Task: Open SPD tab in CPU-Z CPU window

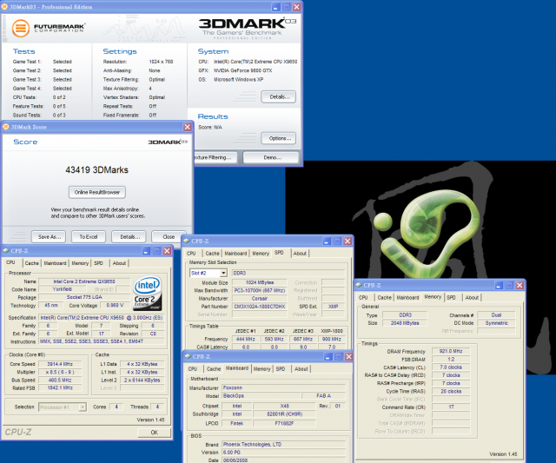Action: click(x=98, y=263)
